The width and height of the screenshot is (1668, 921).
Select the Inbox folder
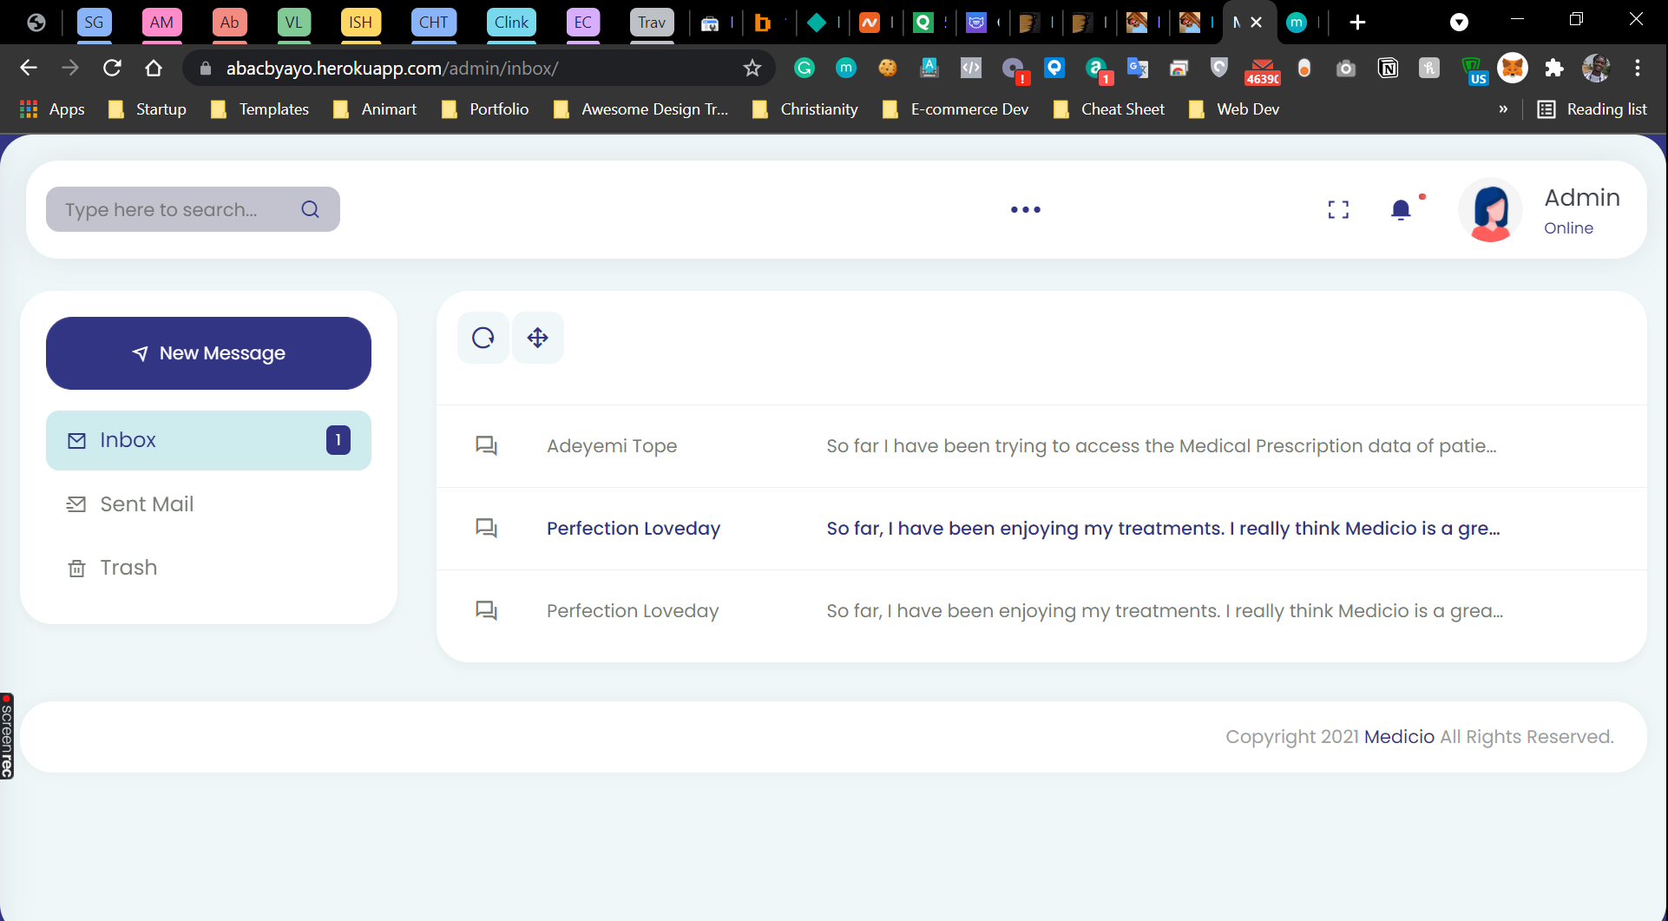(x=208, y=440)
